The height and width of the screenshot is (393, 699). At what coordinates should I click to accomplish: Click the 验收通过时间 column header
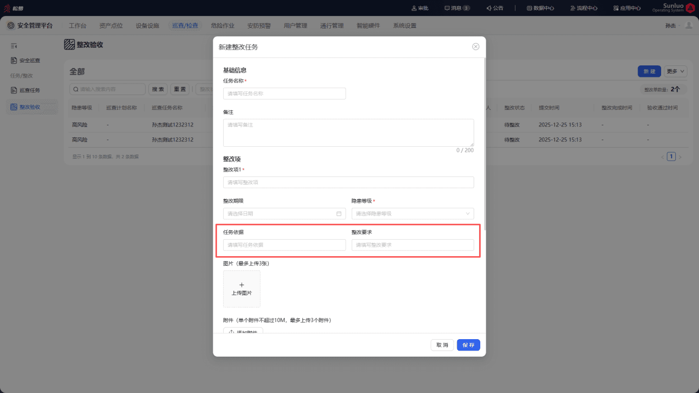point(662,108)
